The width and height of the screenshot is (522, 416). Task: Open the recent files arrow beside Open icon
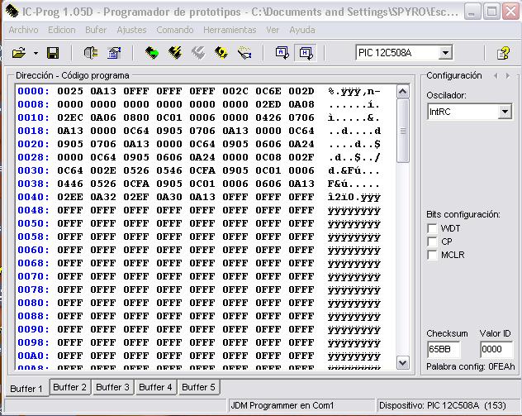tap(36, 53)
